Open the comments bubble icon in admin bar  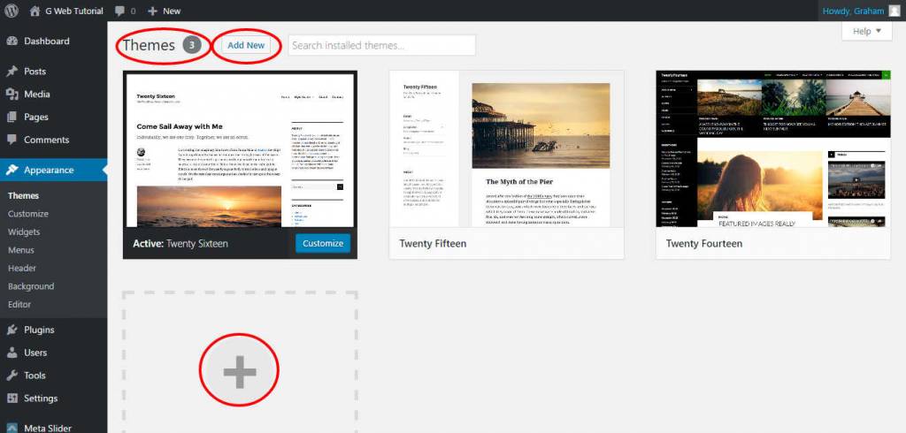119,11
